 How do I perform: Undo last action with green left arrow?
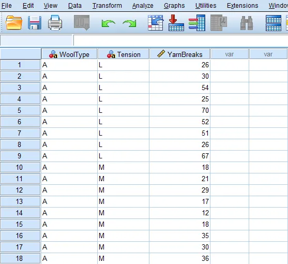point(108,23)
